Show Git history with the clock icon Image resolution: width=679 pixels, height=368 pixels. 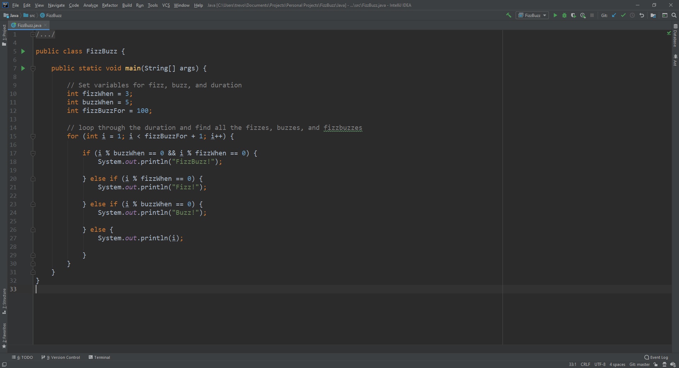[x=632, y=15]
